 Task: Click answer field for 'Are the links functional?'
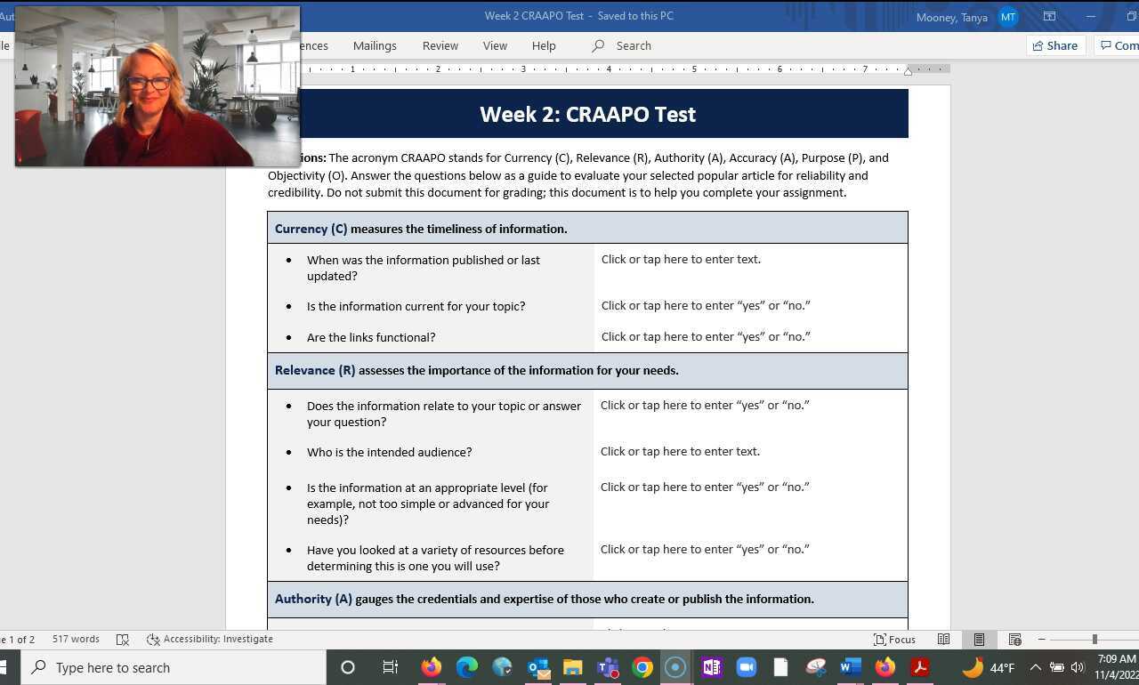706,336
